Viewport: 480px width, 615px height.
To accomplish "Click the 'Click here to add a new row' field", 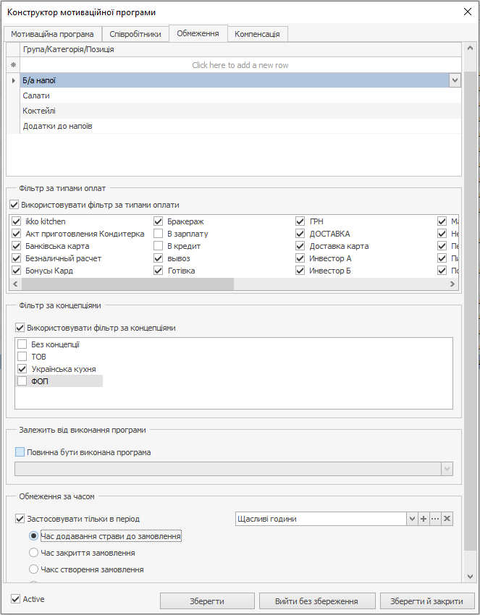I will point(240,65).
